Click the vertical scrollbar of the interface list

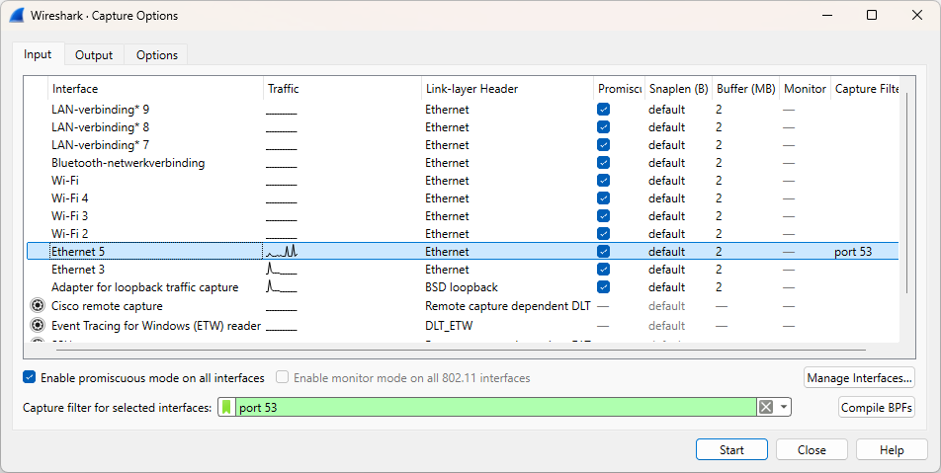(907, 192)
